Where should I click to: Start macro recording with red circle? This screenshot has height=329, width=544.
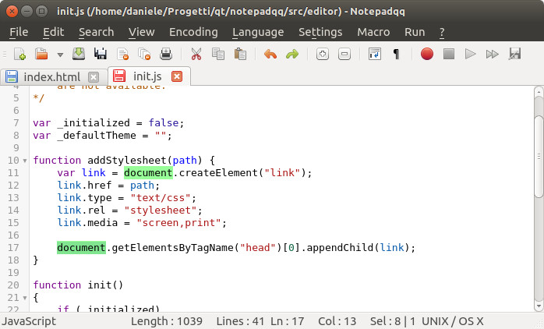(427, 54)
